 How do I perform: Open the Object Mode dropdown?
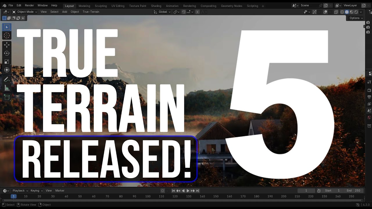coord(25,12)
